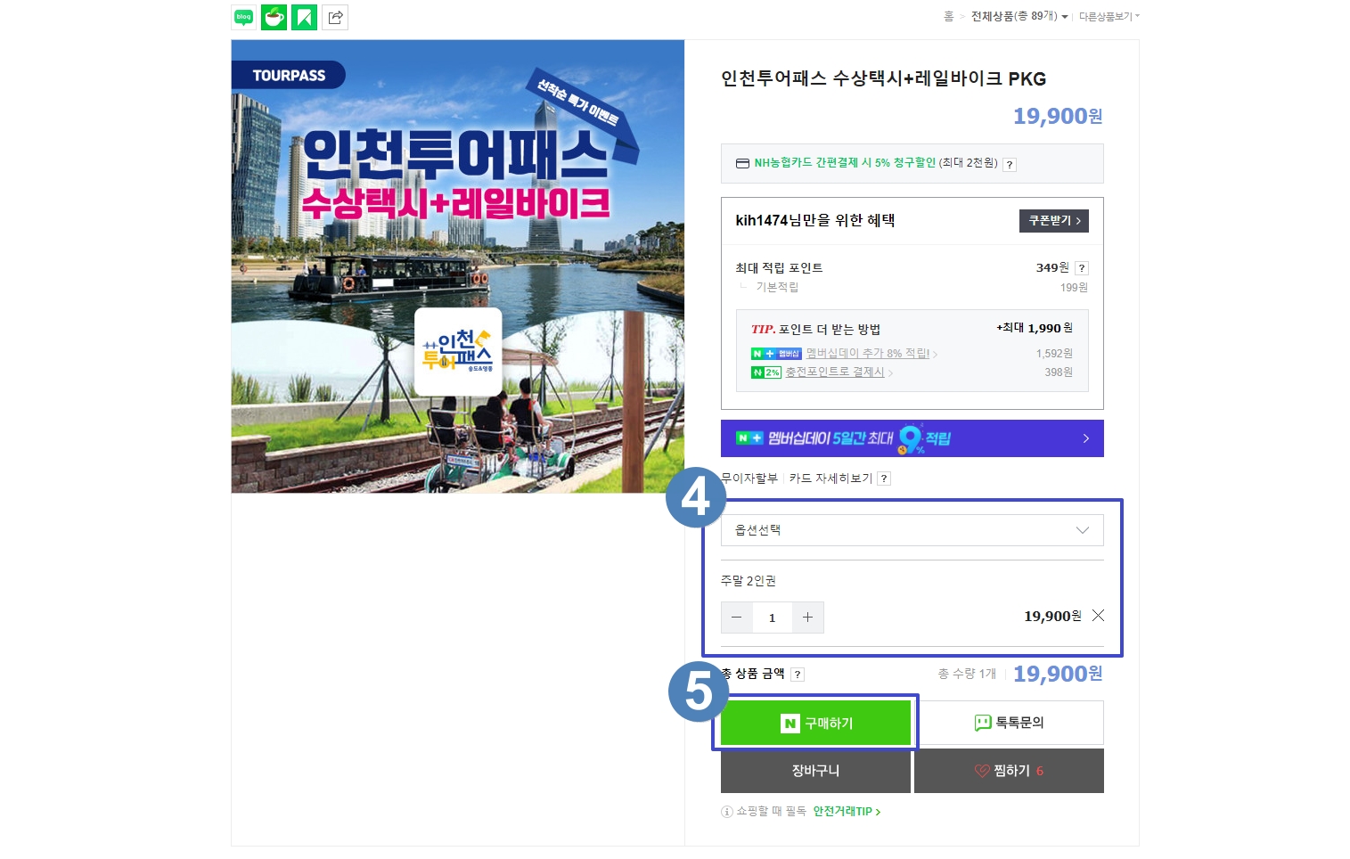Viewport: 1350px width, 859px height.
Task: Open 쿠폰받기 coupon button
Action: click(1054, 221)
